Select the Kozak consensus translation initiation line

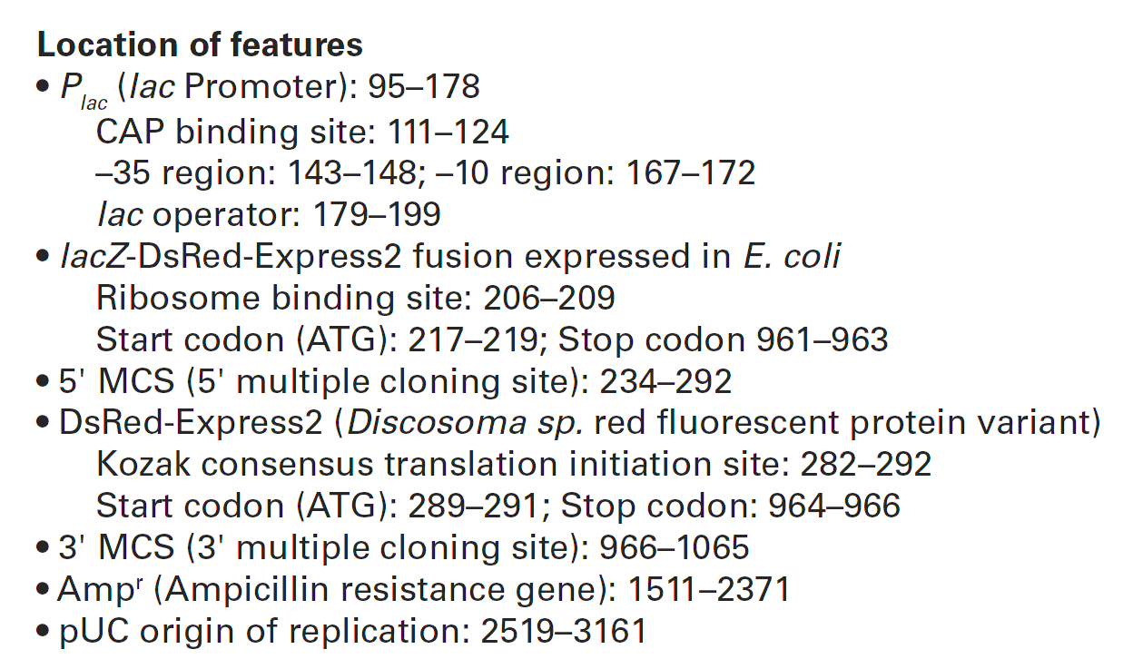click(x=513, y=464)
